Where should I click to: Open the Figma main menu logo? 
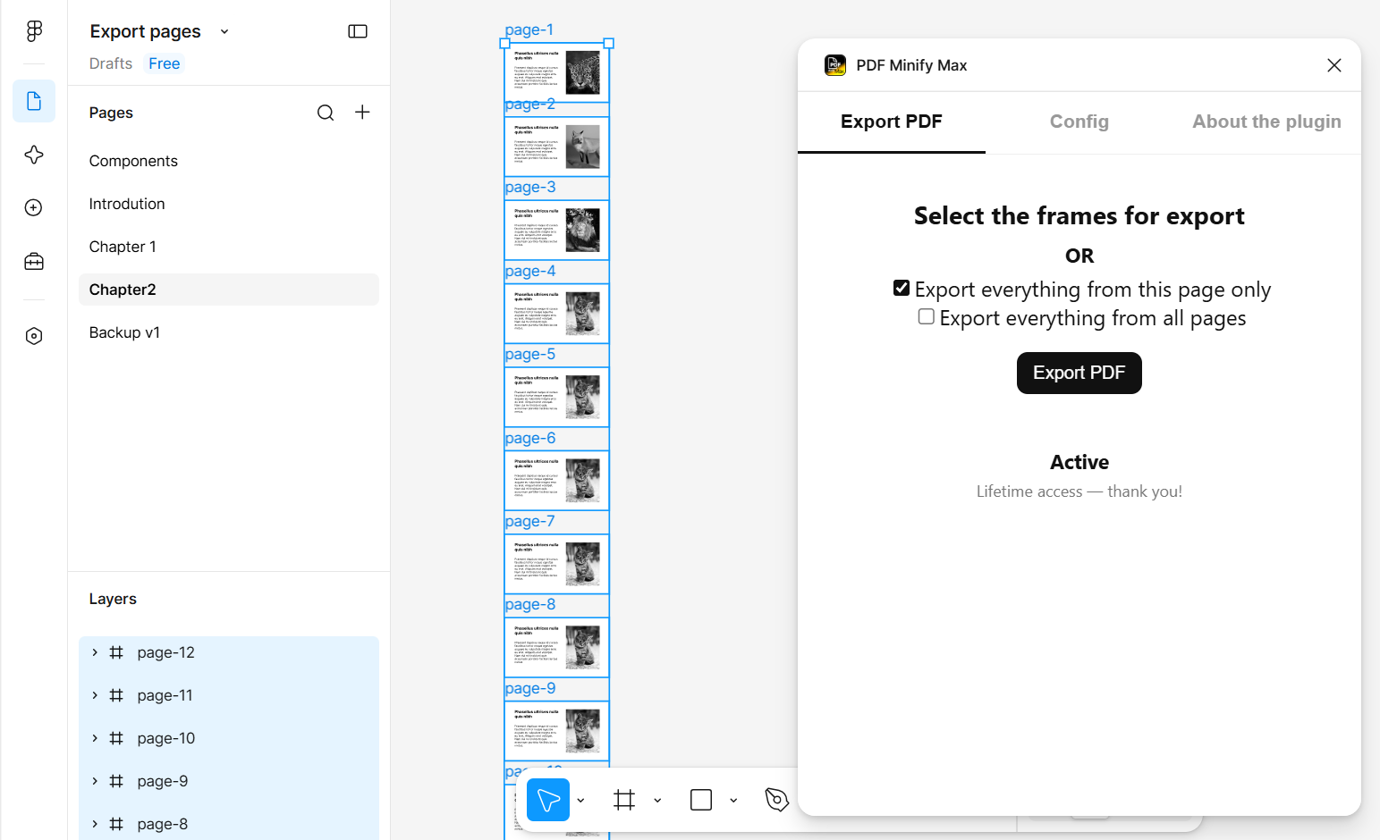coord(34,31)
